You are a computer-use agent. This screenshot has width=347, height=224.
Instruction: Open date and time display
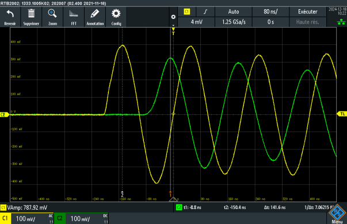point(337,11)
